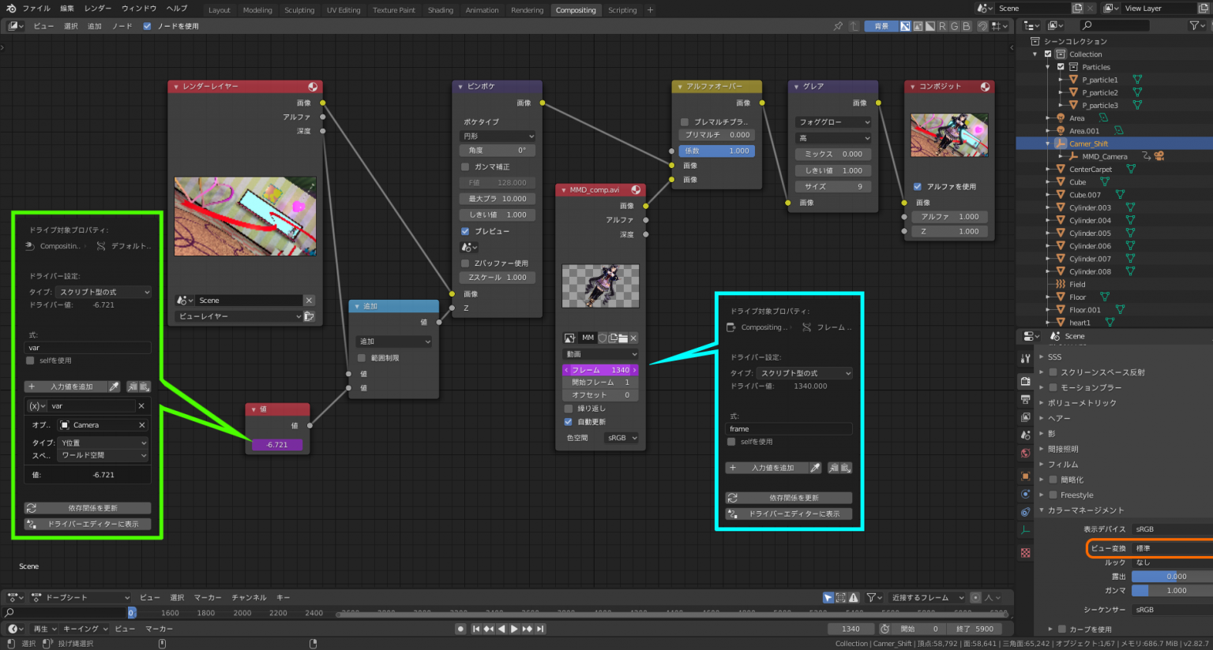Click the play button in the timeline
Screen dimensions: 1213x650
pos(515,629)
